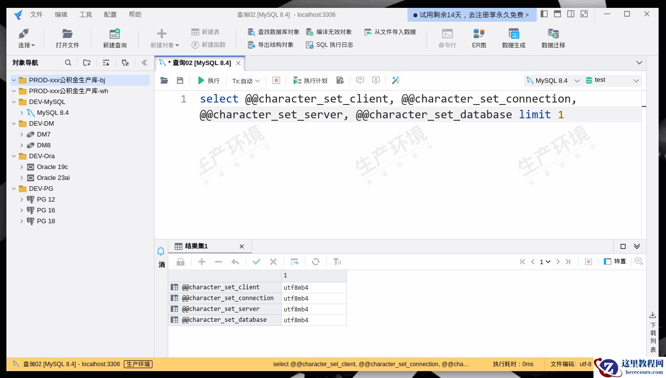
Task: Click the green Execute (执行) run icon
Action: tap(201, 80)
